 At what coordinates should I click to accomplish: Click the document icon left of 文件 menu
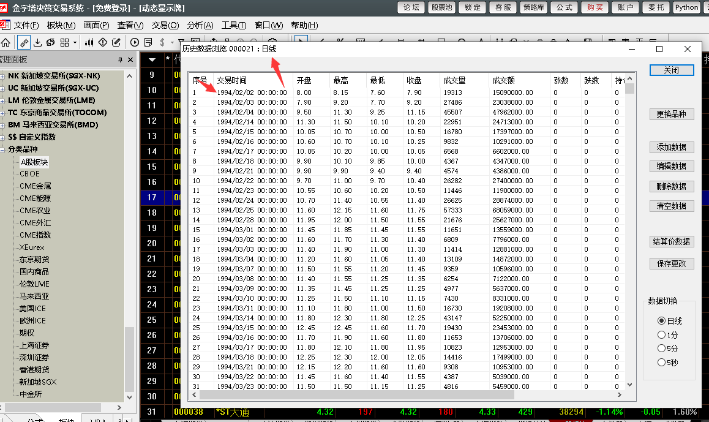coord(4,25)
